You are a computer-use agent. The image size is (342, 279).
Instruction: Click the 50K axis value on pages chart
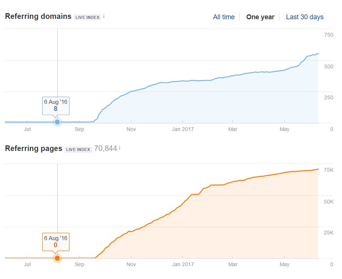[x=328, y=202]
